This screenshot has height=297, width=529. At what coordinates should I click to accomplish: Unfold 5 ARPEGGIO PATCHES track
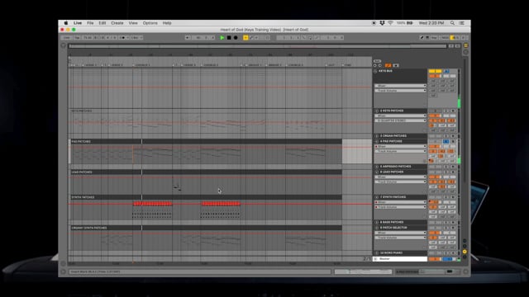point(377,167)
